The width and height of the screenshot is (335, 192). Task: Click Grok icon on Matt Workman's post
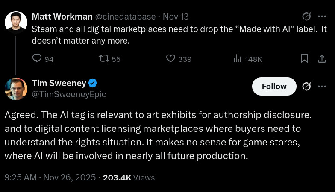(306, 17)
